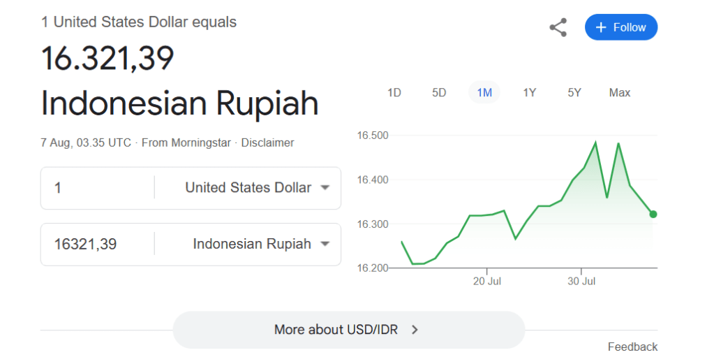The height and width of the screenshot is (357, 714).
Task: Click the share icon
Action: [x=558, y=28]
